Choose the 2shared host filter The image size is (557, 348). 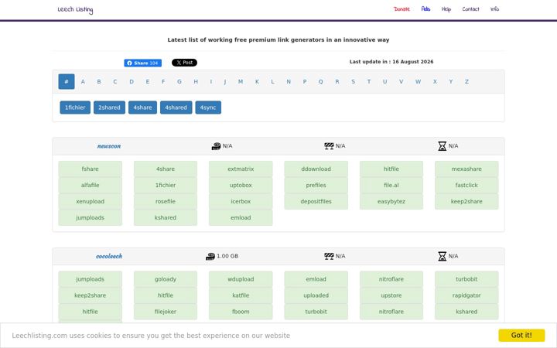coord(109,107)
